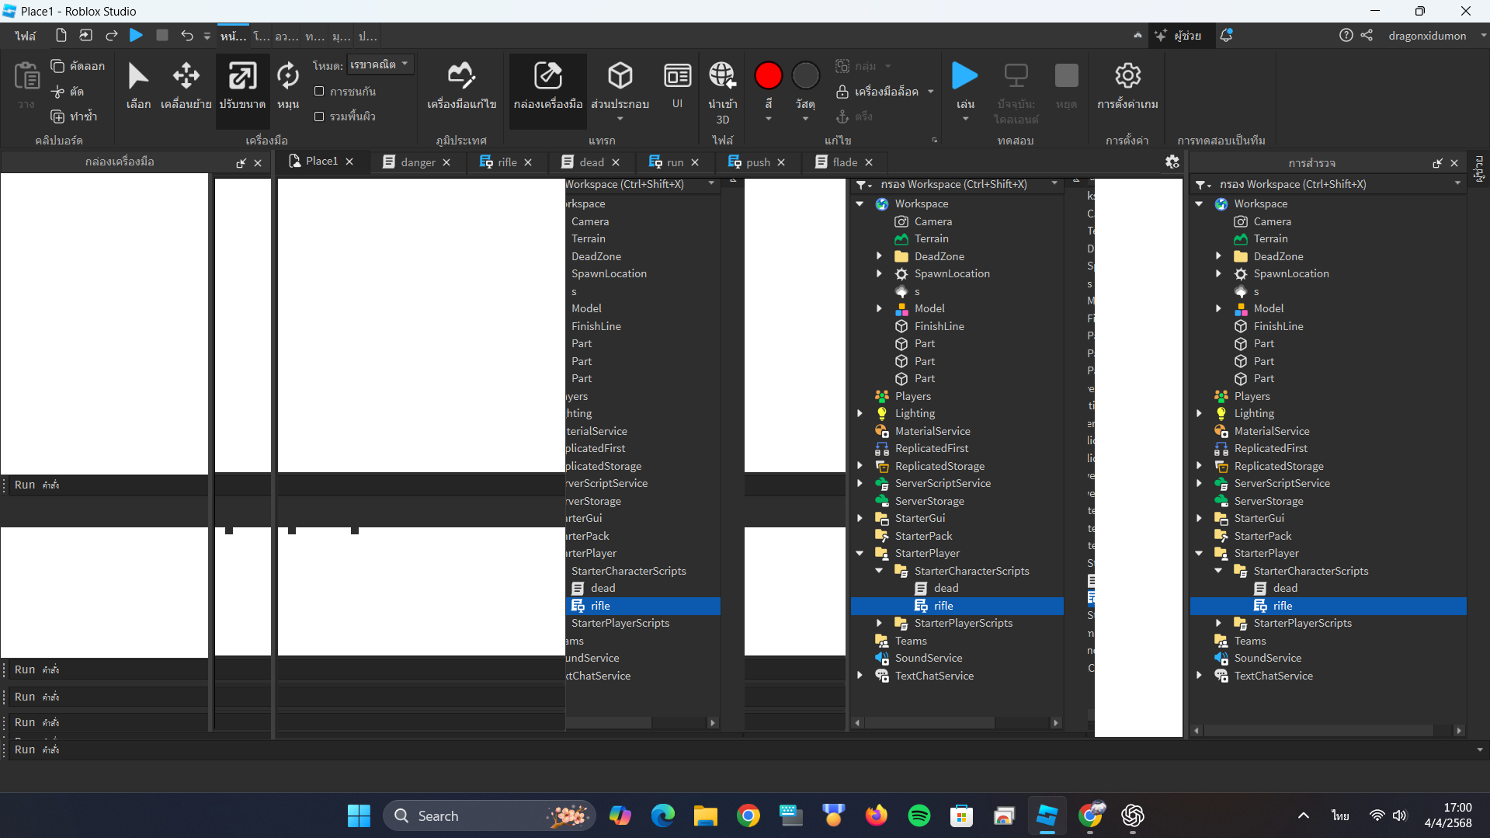Click the Copy (คัดลอก) button

pos(78,66)
